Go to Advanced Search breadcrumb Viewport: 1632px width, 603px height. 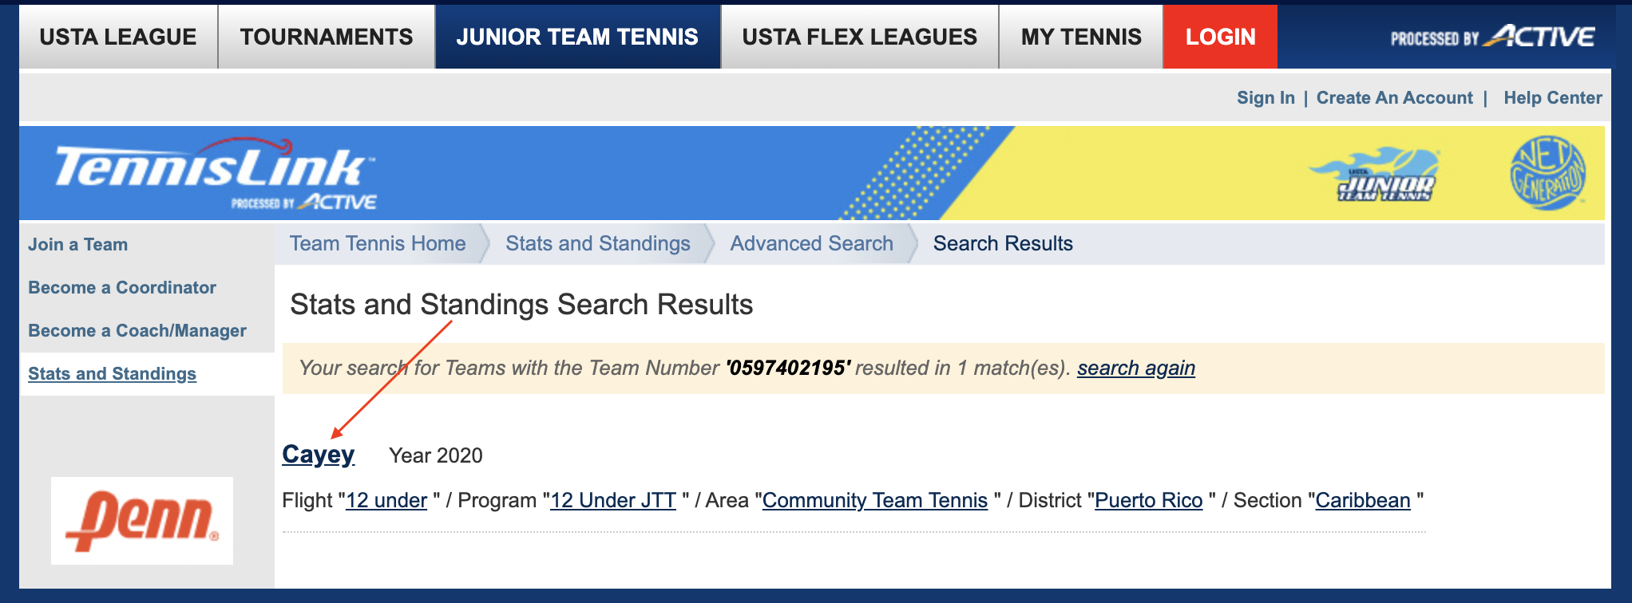pos(811,243)
